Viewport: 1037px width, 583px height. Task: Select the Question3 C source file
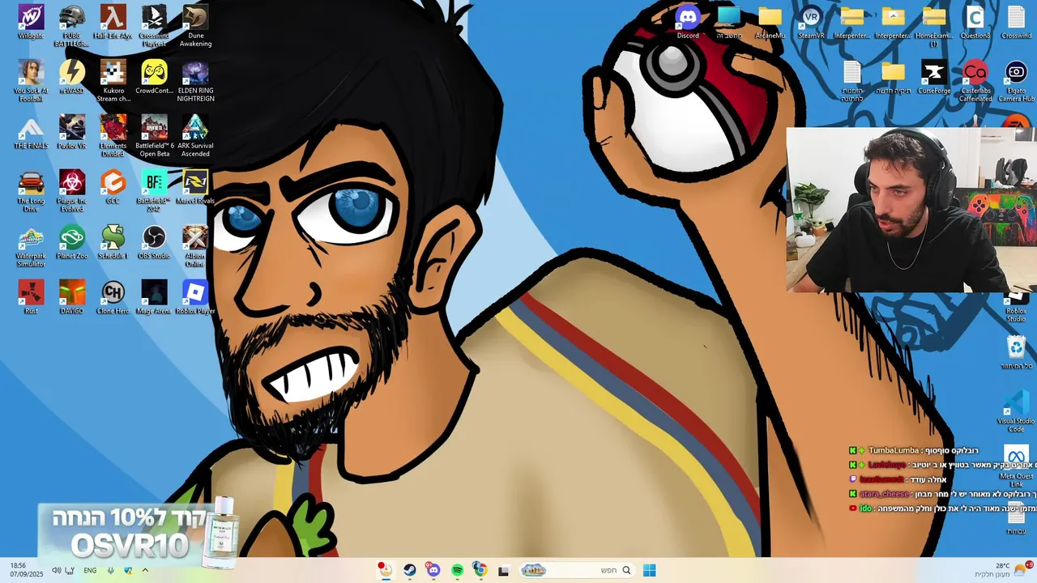point(975,22)
